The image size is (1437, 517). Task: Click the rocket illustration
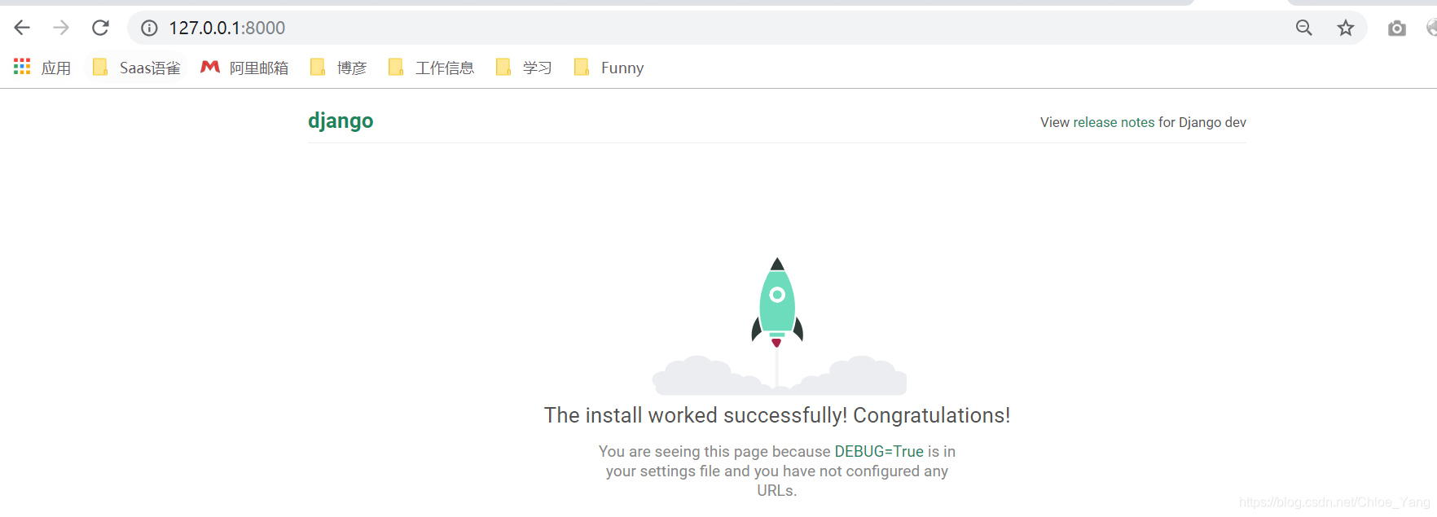779,326
